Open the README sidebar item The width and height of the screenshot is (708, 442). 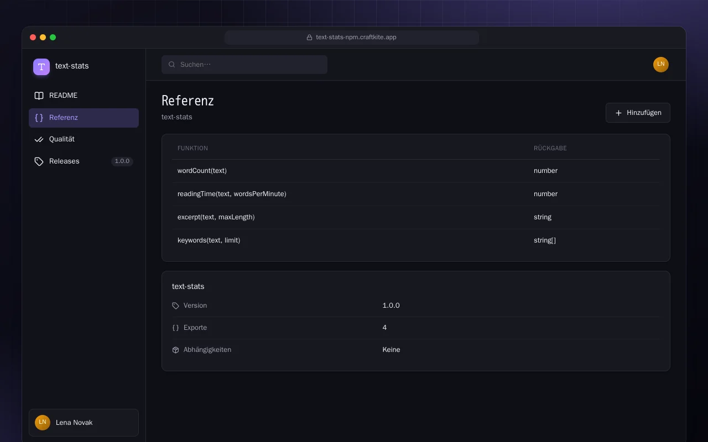tap(84, 96)
